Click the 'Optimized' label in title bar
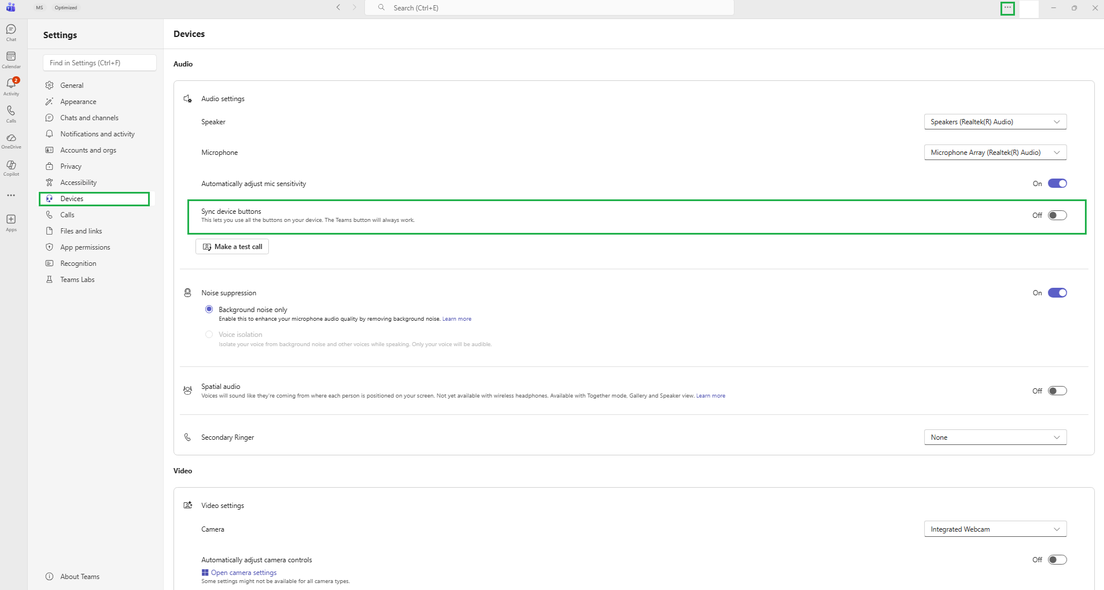This screenshot has height=590, width=1104. coord(66,8)
